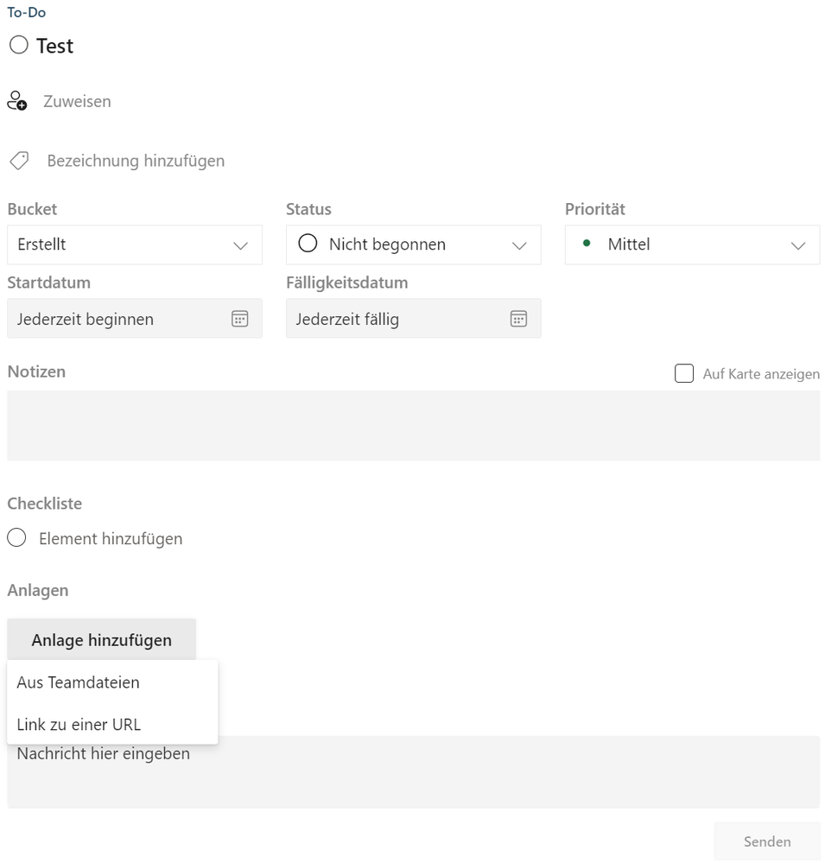This screenshot has height=863, width=825.
Task: Open the Startdatum calendar icon
Action: [239, 319]
